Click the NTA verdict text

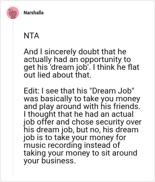[31, 36]
